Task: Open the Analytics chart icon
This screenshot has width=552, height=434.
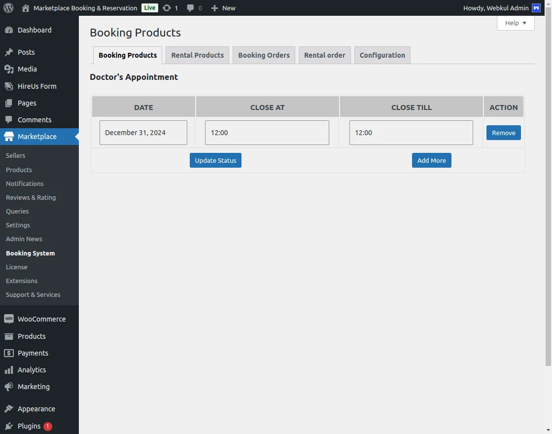Action: click(x=9, y=370)
